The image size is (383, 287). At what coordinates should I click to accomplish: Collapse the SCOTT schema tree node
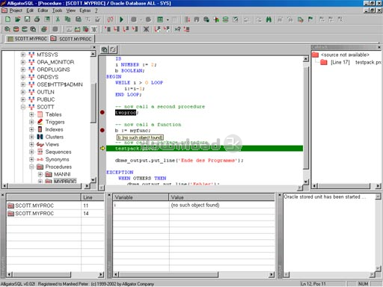point(23,107)
